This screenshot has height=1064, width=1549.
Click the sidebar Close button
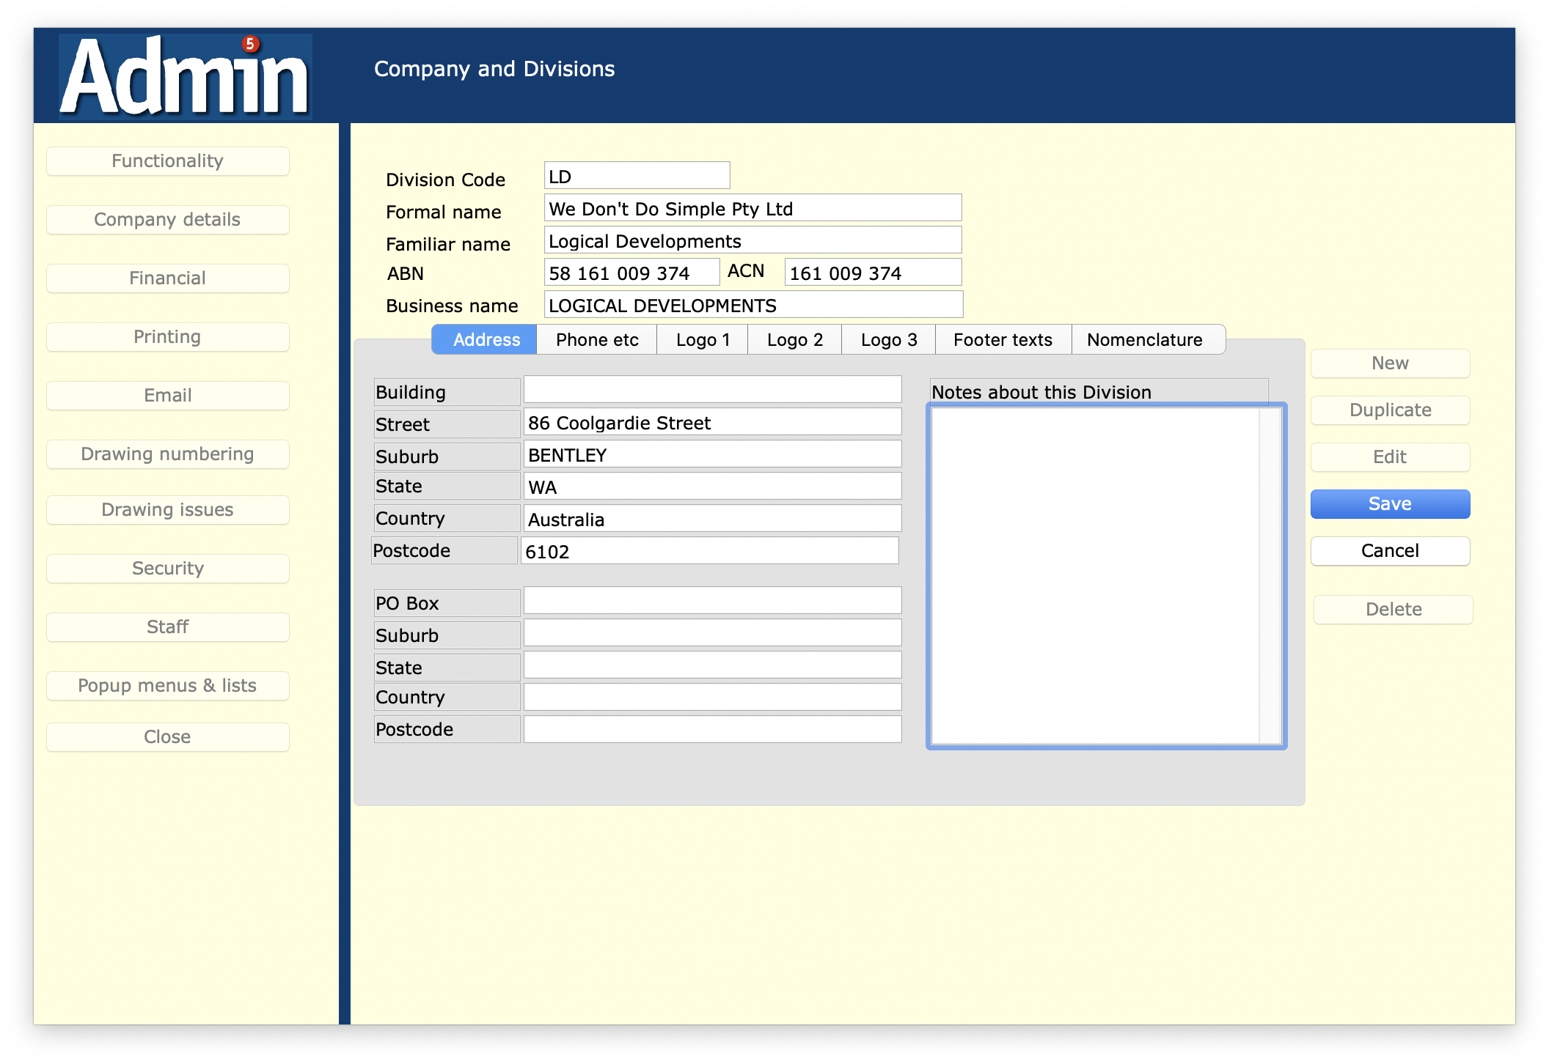pyautogui.click(x=167, y=737)
